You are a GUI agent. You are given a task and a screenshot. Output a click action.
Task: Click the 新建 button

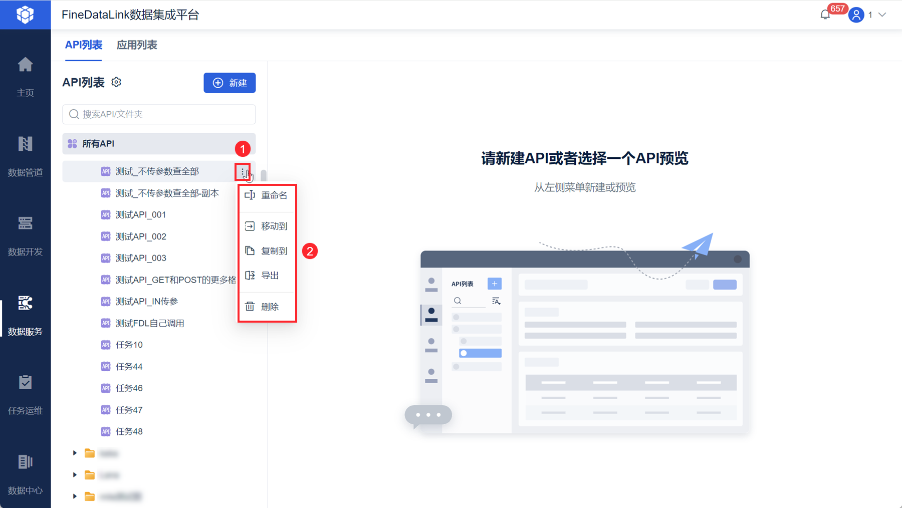[x=230, y=83]
